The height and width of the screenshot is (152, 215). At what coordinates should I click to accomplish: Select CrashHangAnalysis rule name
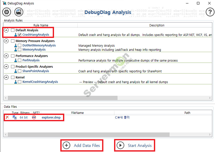point(36,35)
